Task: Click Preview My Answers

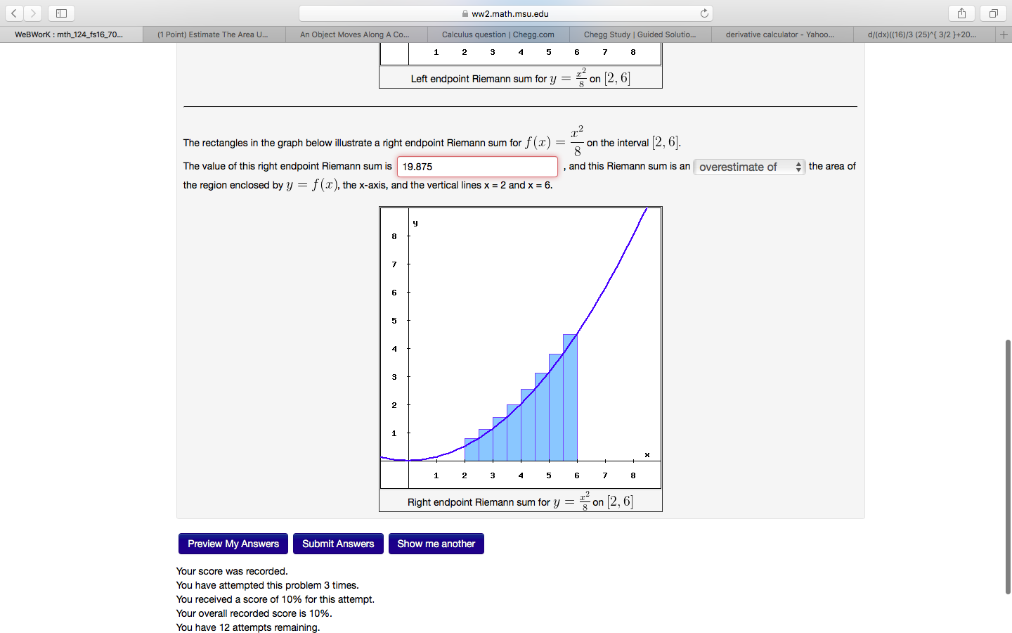Action: [233, 543]
